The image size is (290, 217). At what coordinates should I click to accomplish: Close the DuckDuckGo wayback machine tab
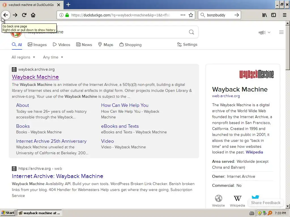point(58,5)
